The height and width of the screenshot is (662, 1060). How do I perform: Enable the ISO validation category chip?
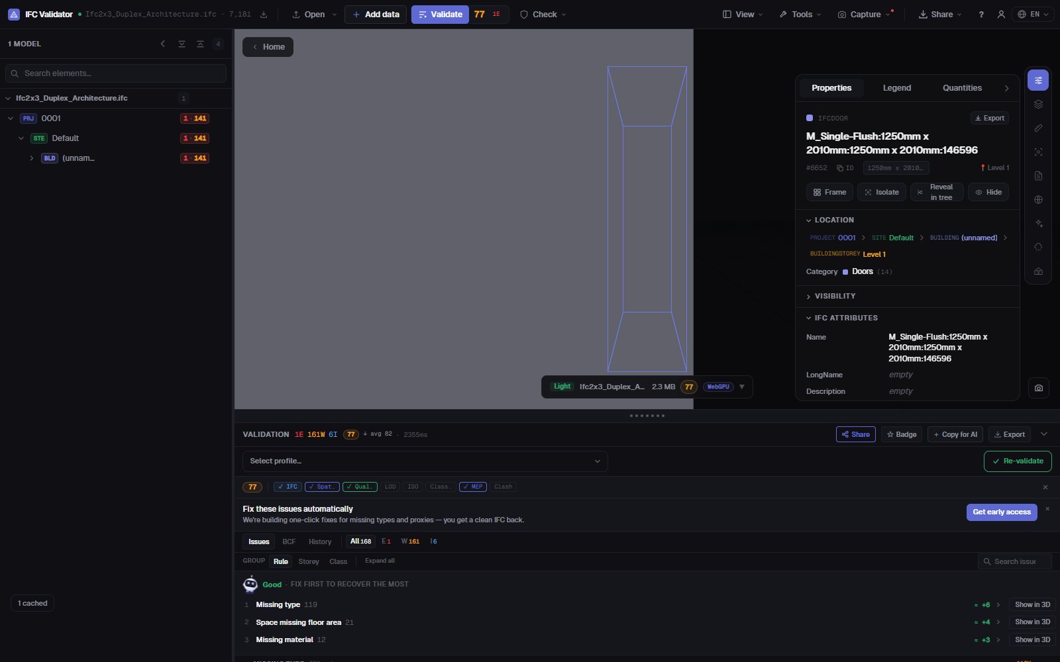[413, 487]
